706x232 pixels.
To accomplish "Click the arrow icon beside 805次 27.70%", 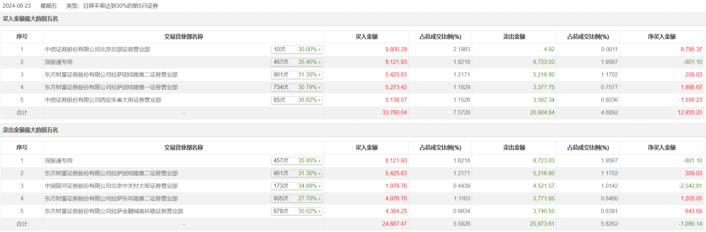I will point(320,199).
